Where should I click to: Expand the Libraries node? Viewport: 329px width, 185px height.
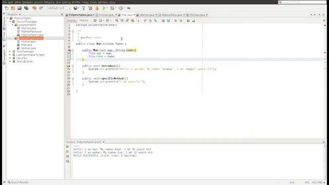(x=10, y=58)
